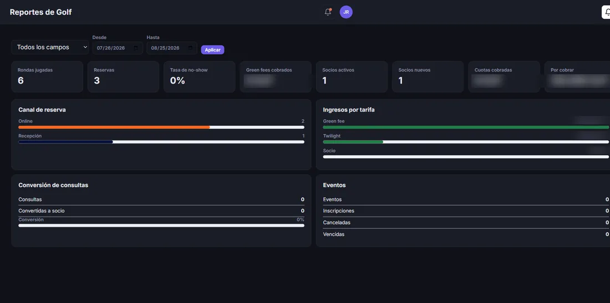Image resolution: width=610 pixels, height=303 pixels.
Task: Click the Canceladas row
Action: pyautogui.click(x=466, y=223)
